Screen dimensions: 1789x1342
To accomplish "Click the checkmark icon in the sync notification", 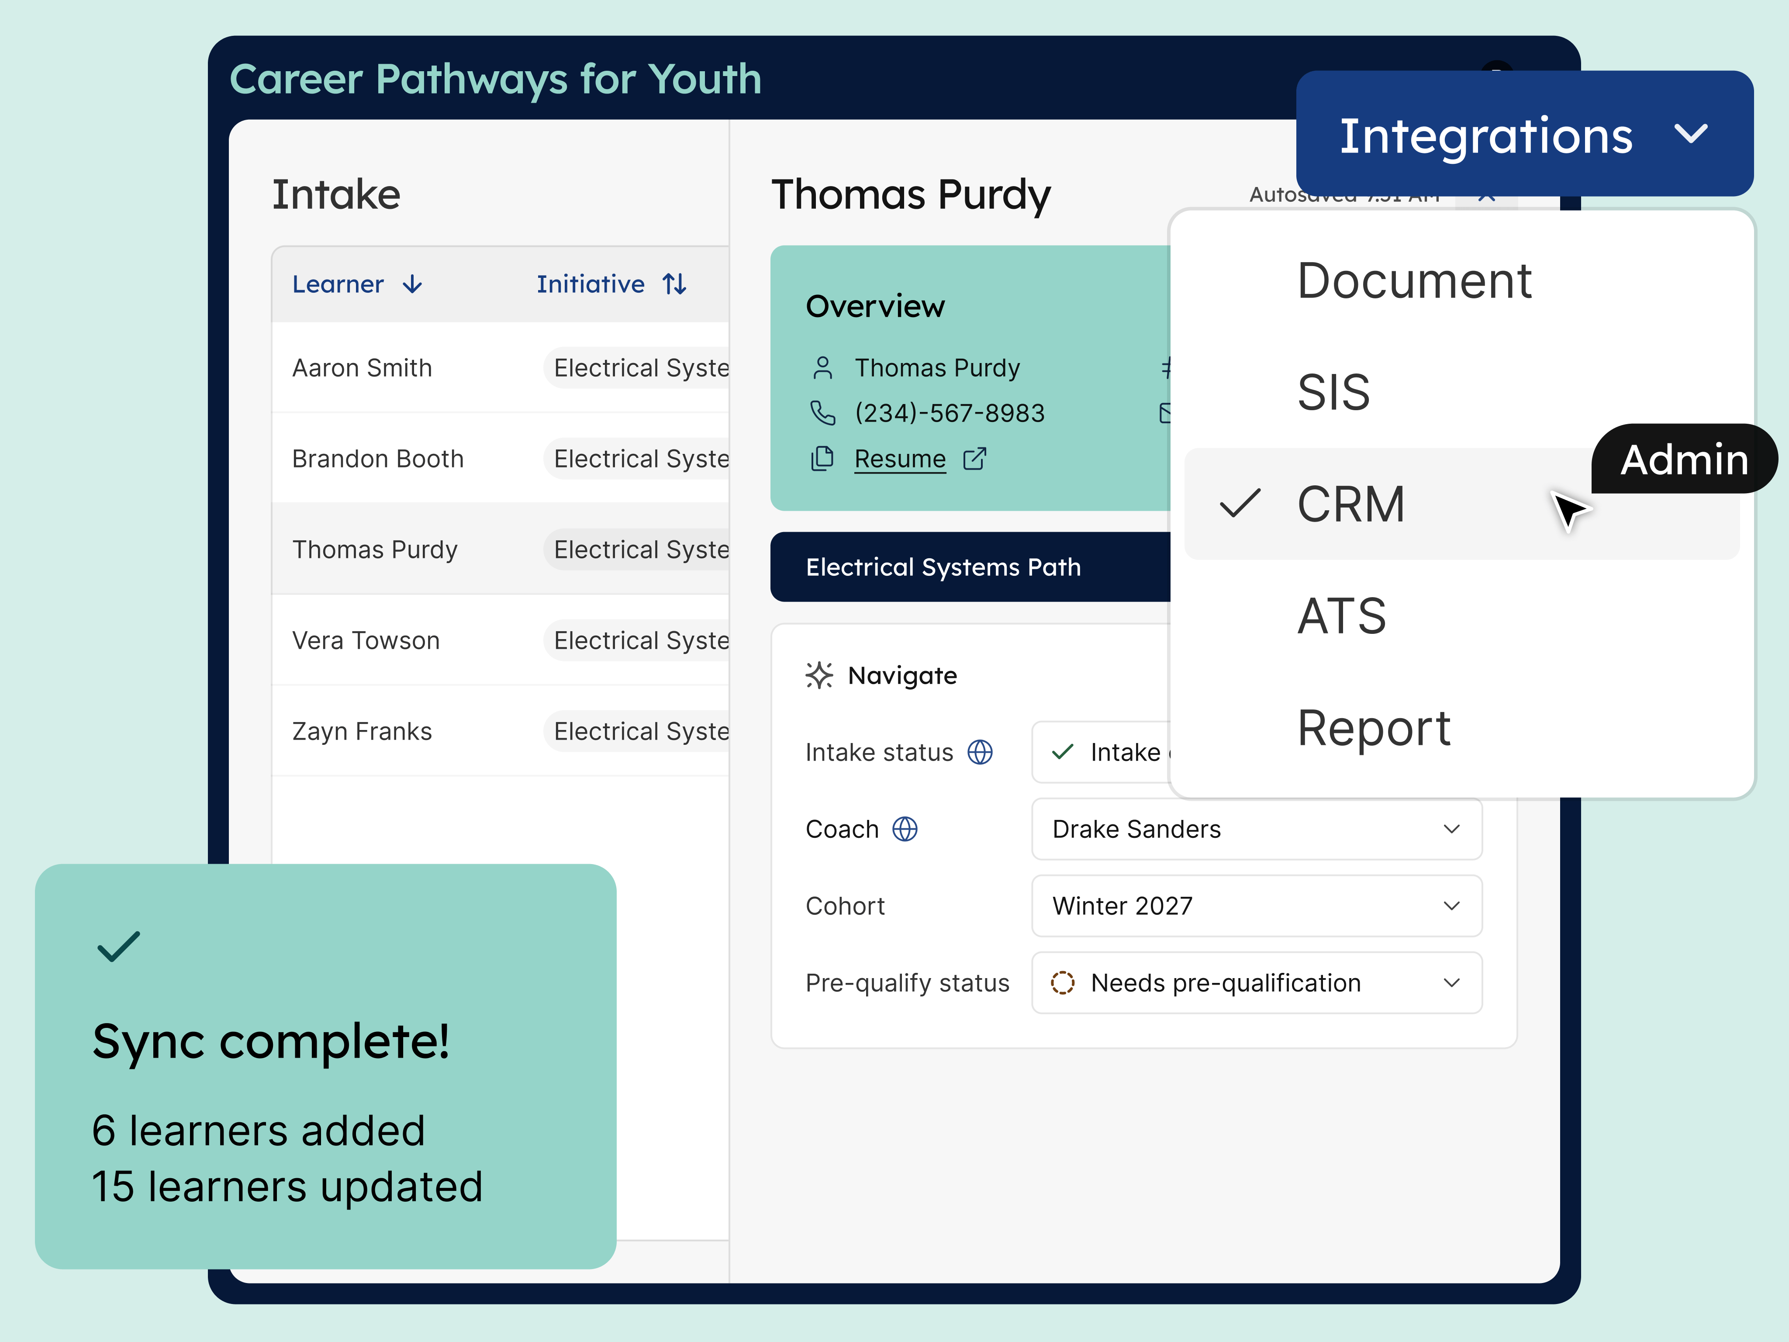I will click(x=117, y=947).
